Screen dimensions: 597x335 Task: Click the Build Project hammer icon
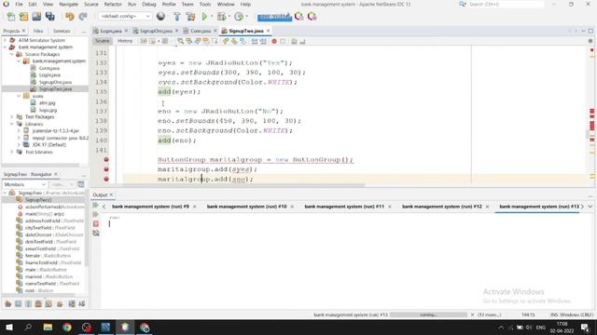point(177,17)
